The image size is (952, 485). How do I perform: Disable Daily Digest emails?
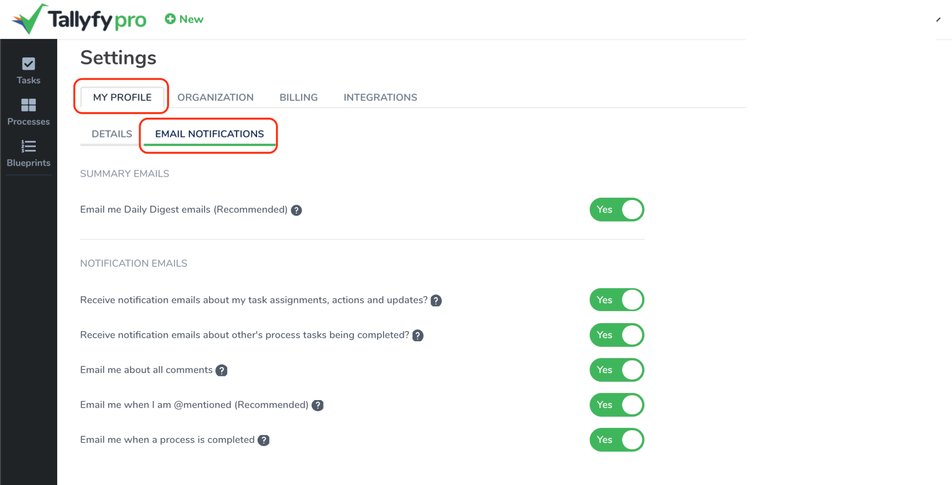coord(616,210)
